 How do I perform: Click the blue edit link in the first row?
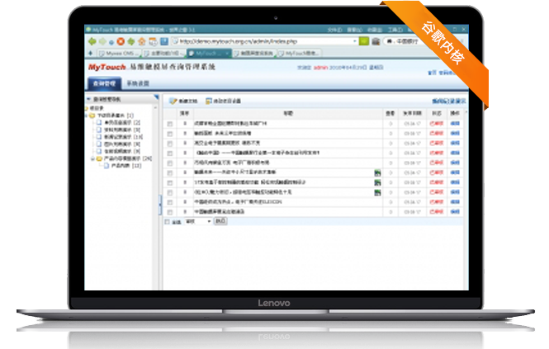pyautogui.click(x=455, y=124)
